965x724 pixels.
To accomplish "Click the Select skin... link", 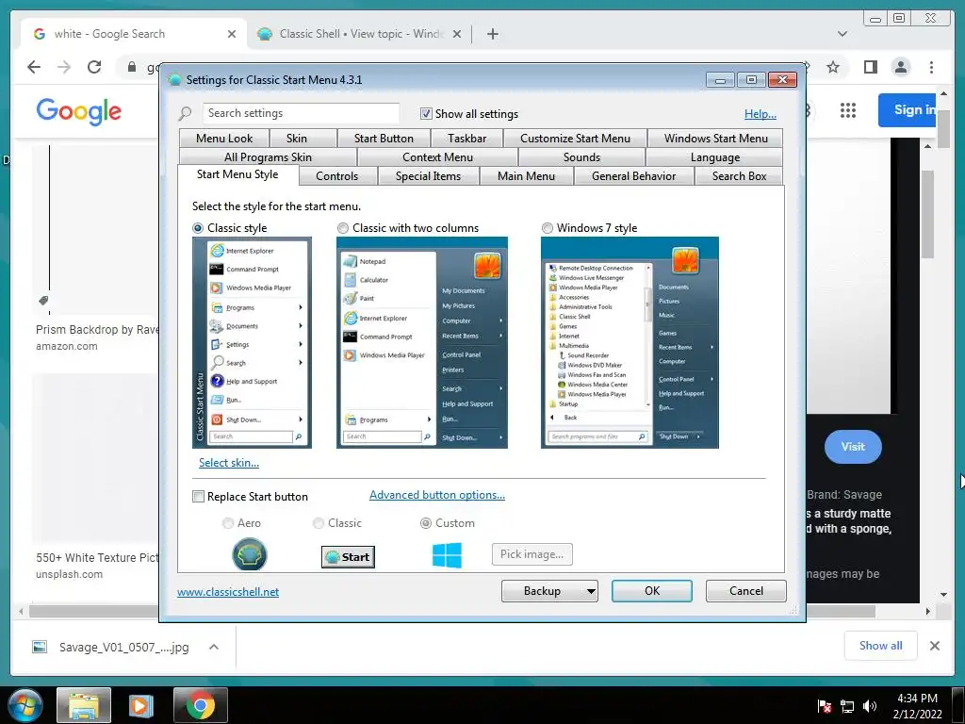I will click(229, 463).
